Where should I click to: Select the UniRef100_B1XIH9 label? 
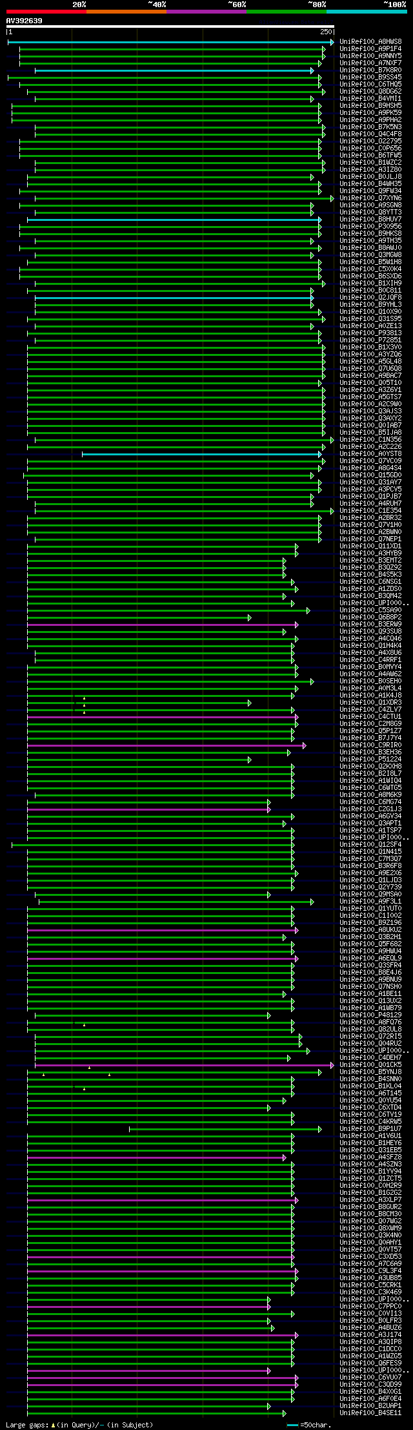point(370,284)
